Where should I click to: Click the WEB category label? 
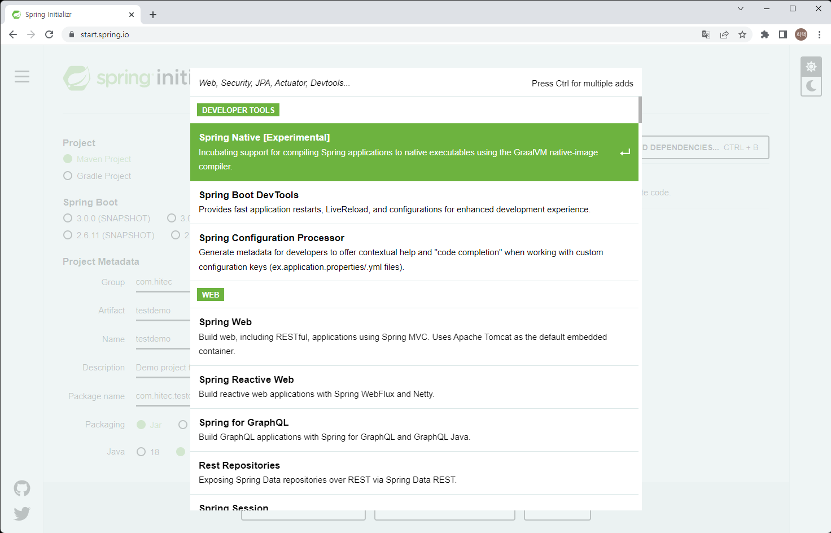[x=211, y=295]
